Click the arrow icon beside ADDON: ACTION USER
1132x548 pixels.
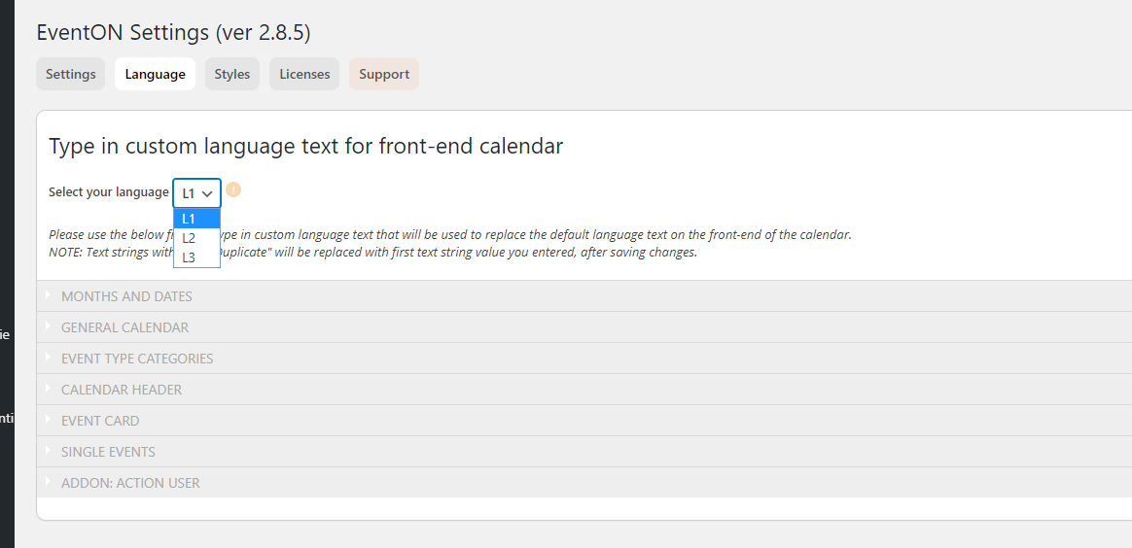47,482
